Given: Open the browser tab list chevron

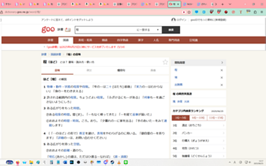Looking at the screenshot, I should pyautogui.click(x=230, y=4).
